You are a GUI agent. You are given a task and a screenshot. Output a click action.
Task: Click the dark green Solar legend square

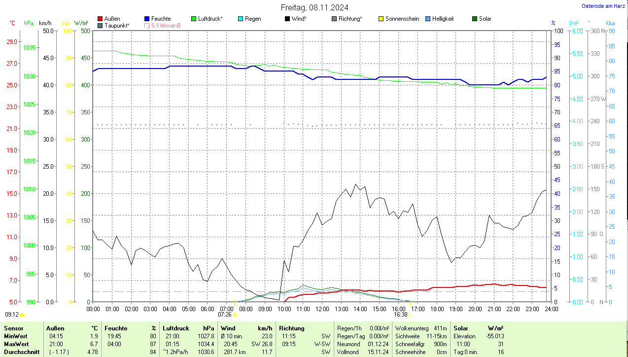tap(475, 19)
